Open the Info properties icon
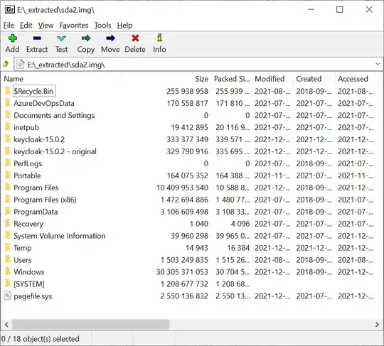Image resolution: width=384 pixels, height=346 pixels. pyautogui.click(x=159, y=38)
